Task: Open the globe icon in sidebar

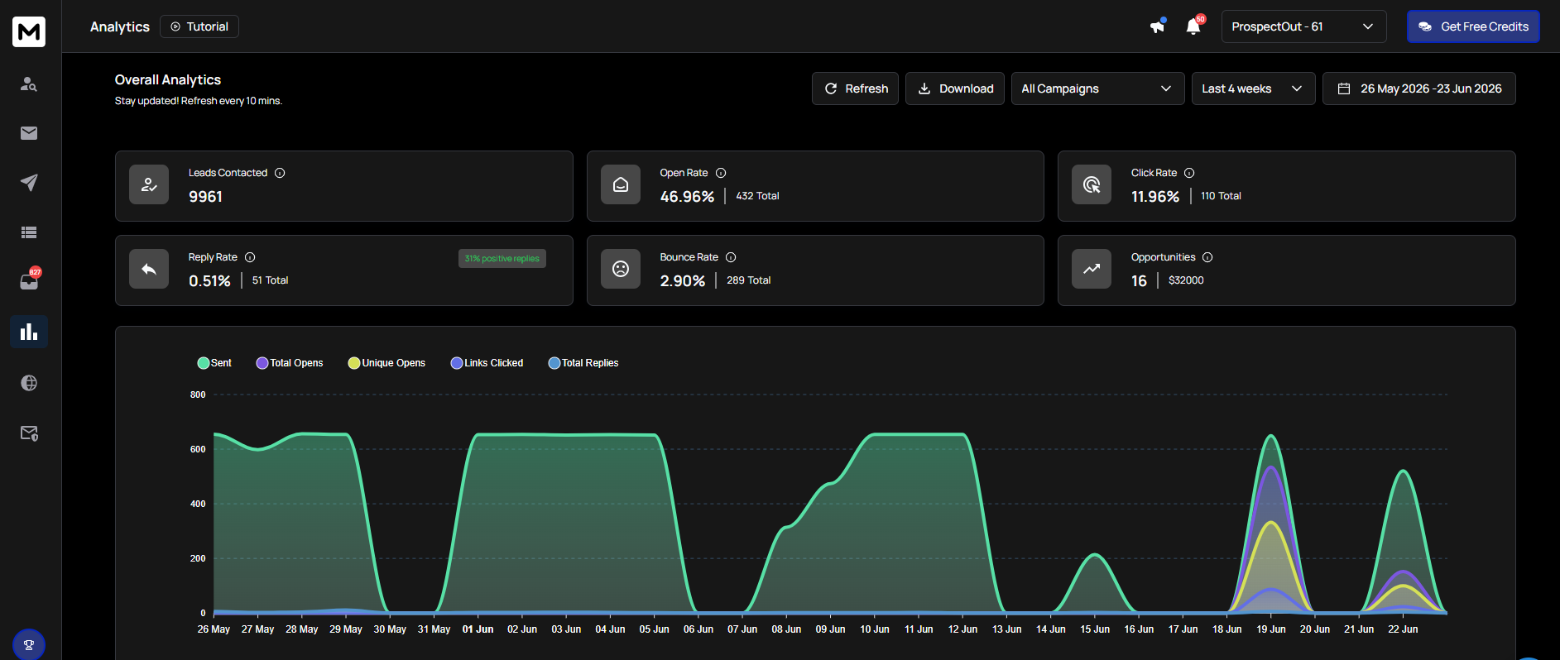Action: tap(29, 383)
